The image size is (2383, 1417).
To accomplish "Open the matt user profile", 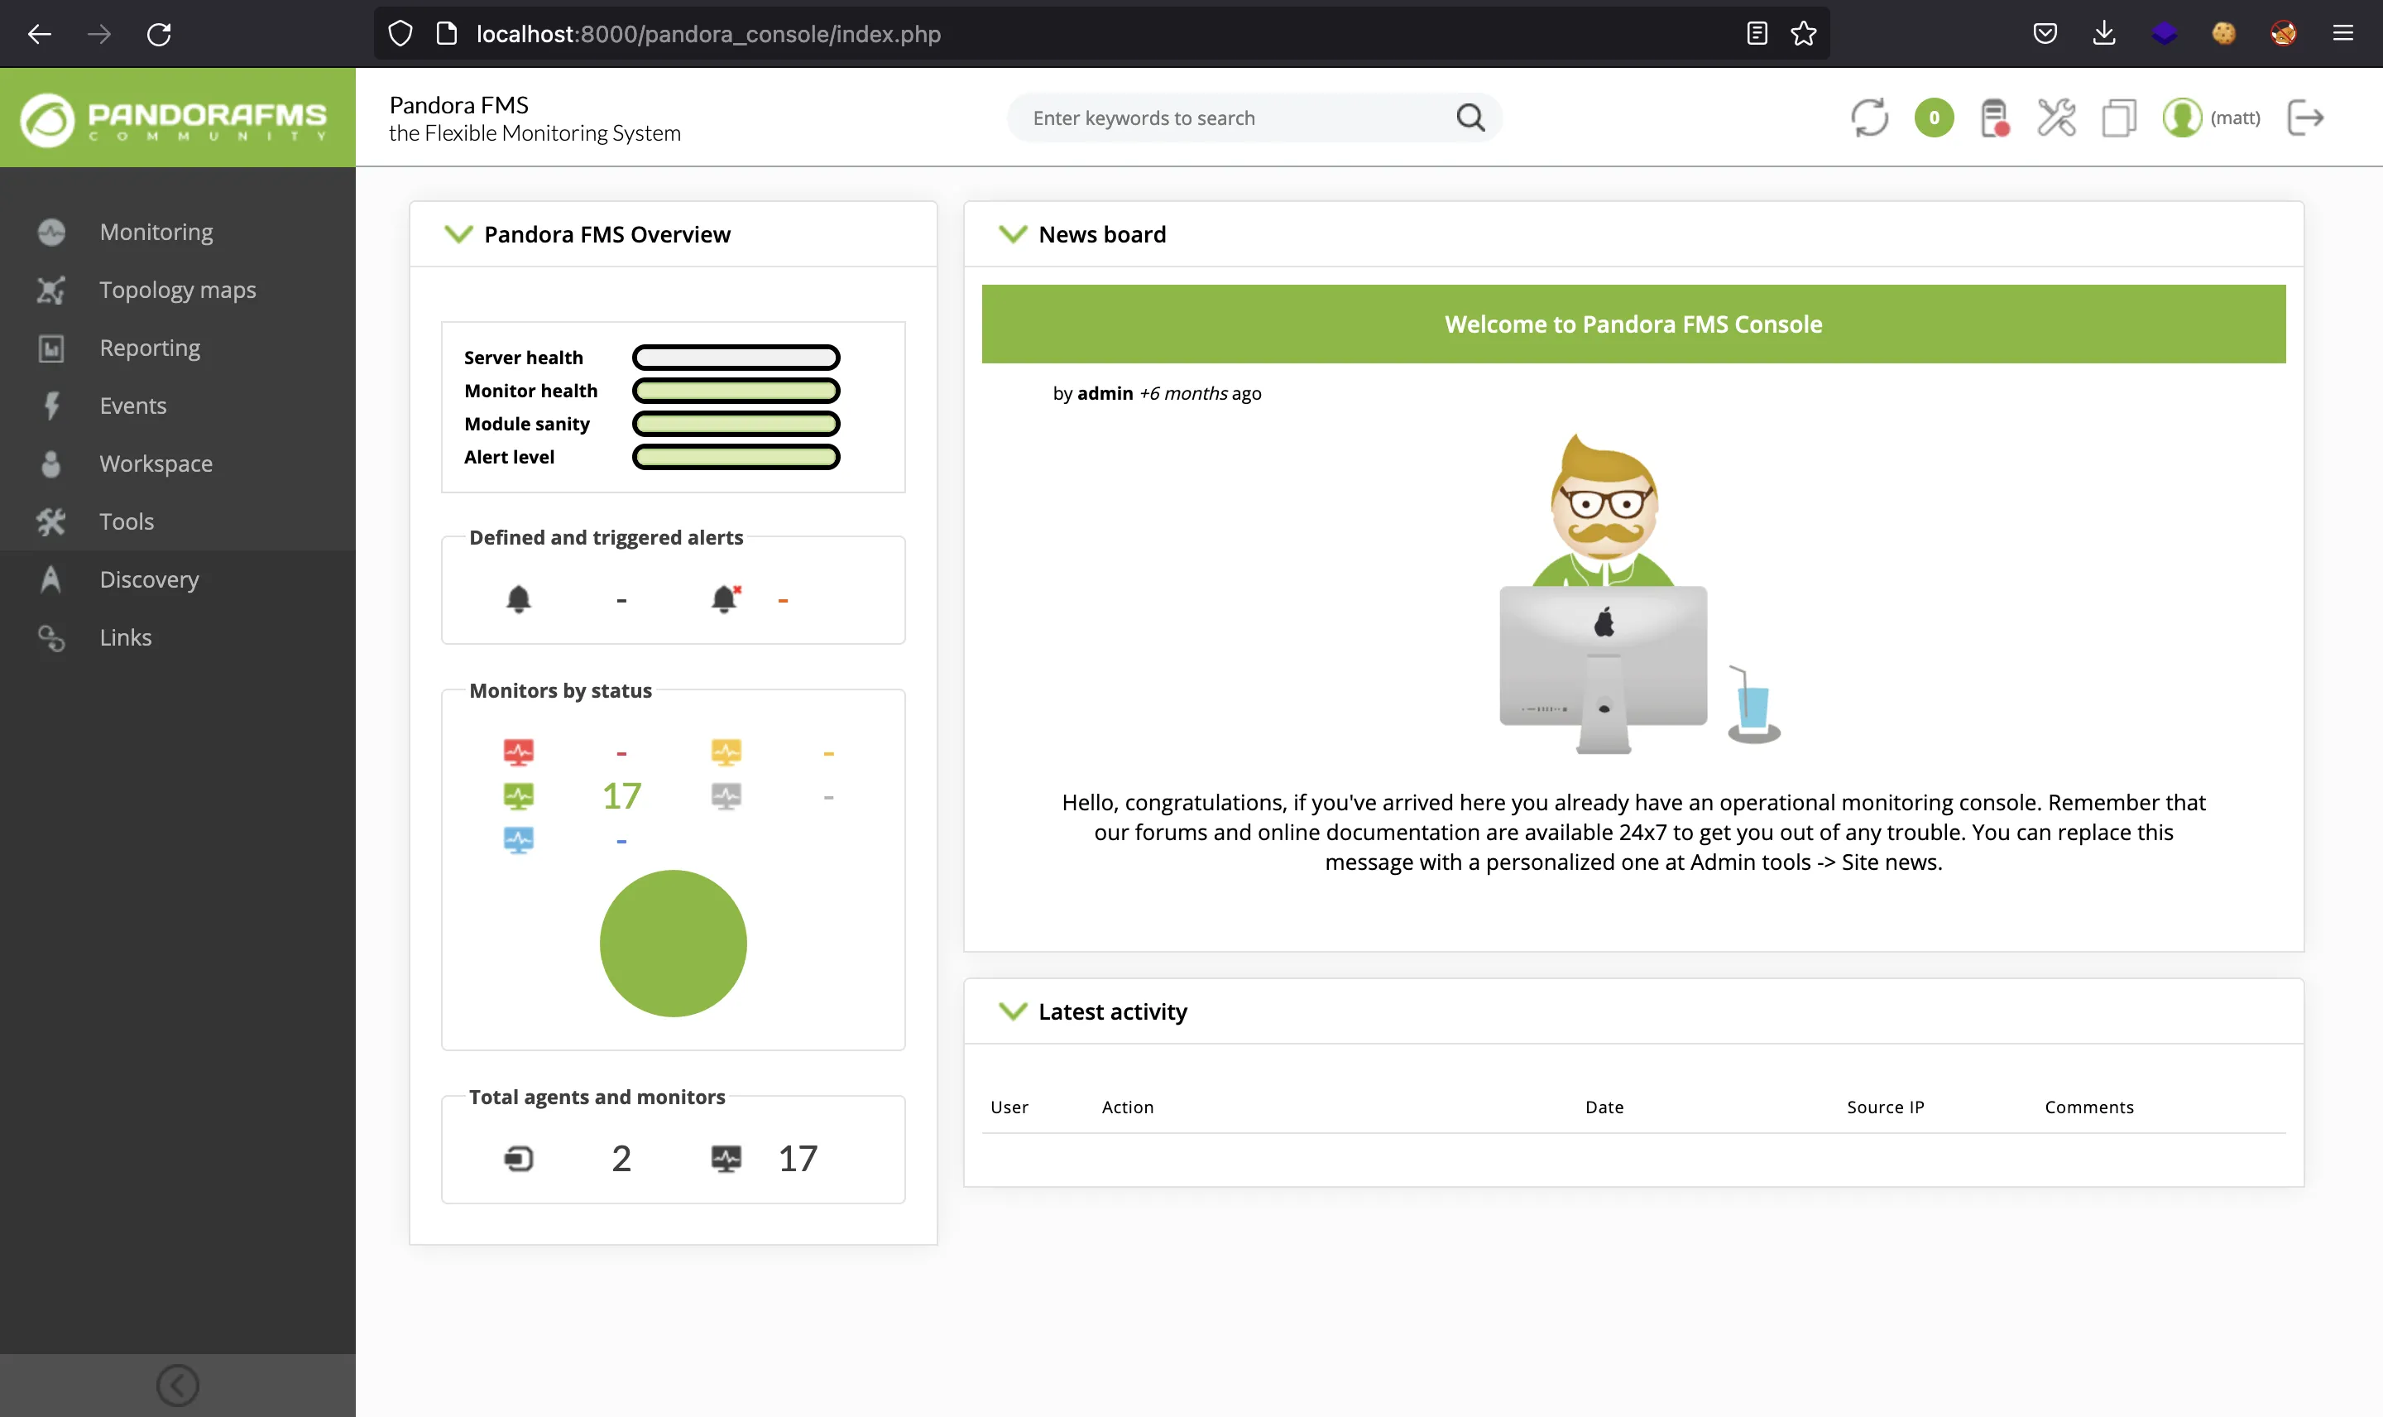I will pyautogui.click(x=2211, y=118).
